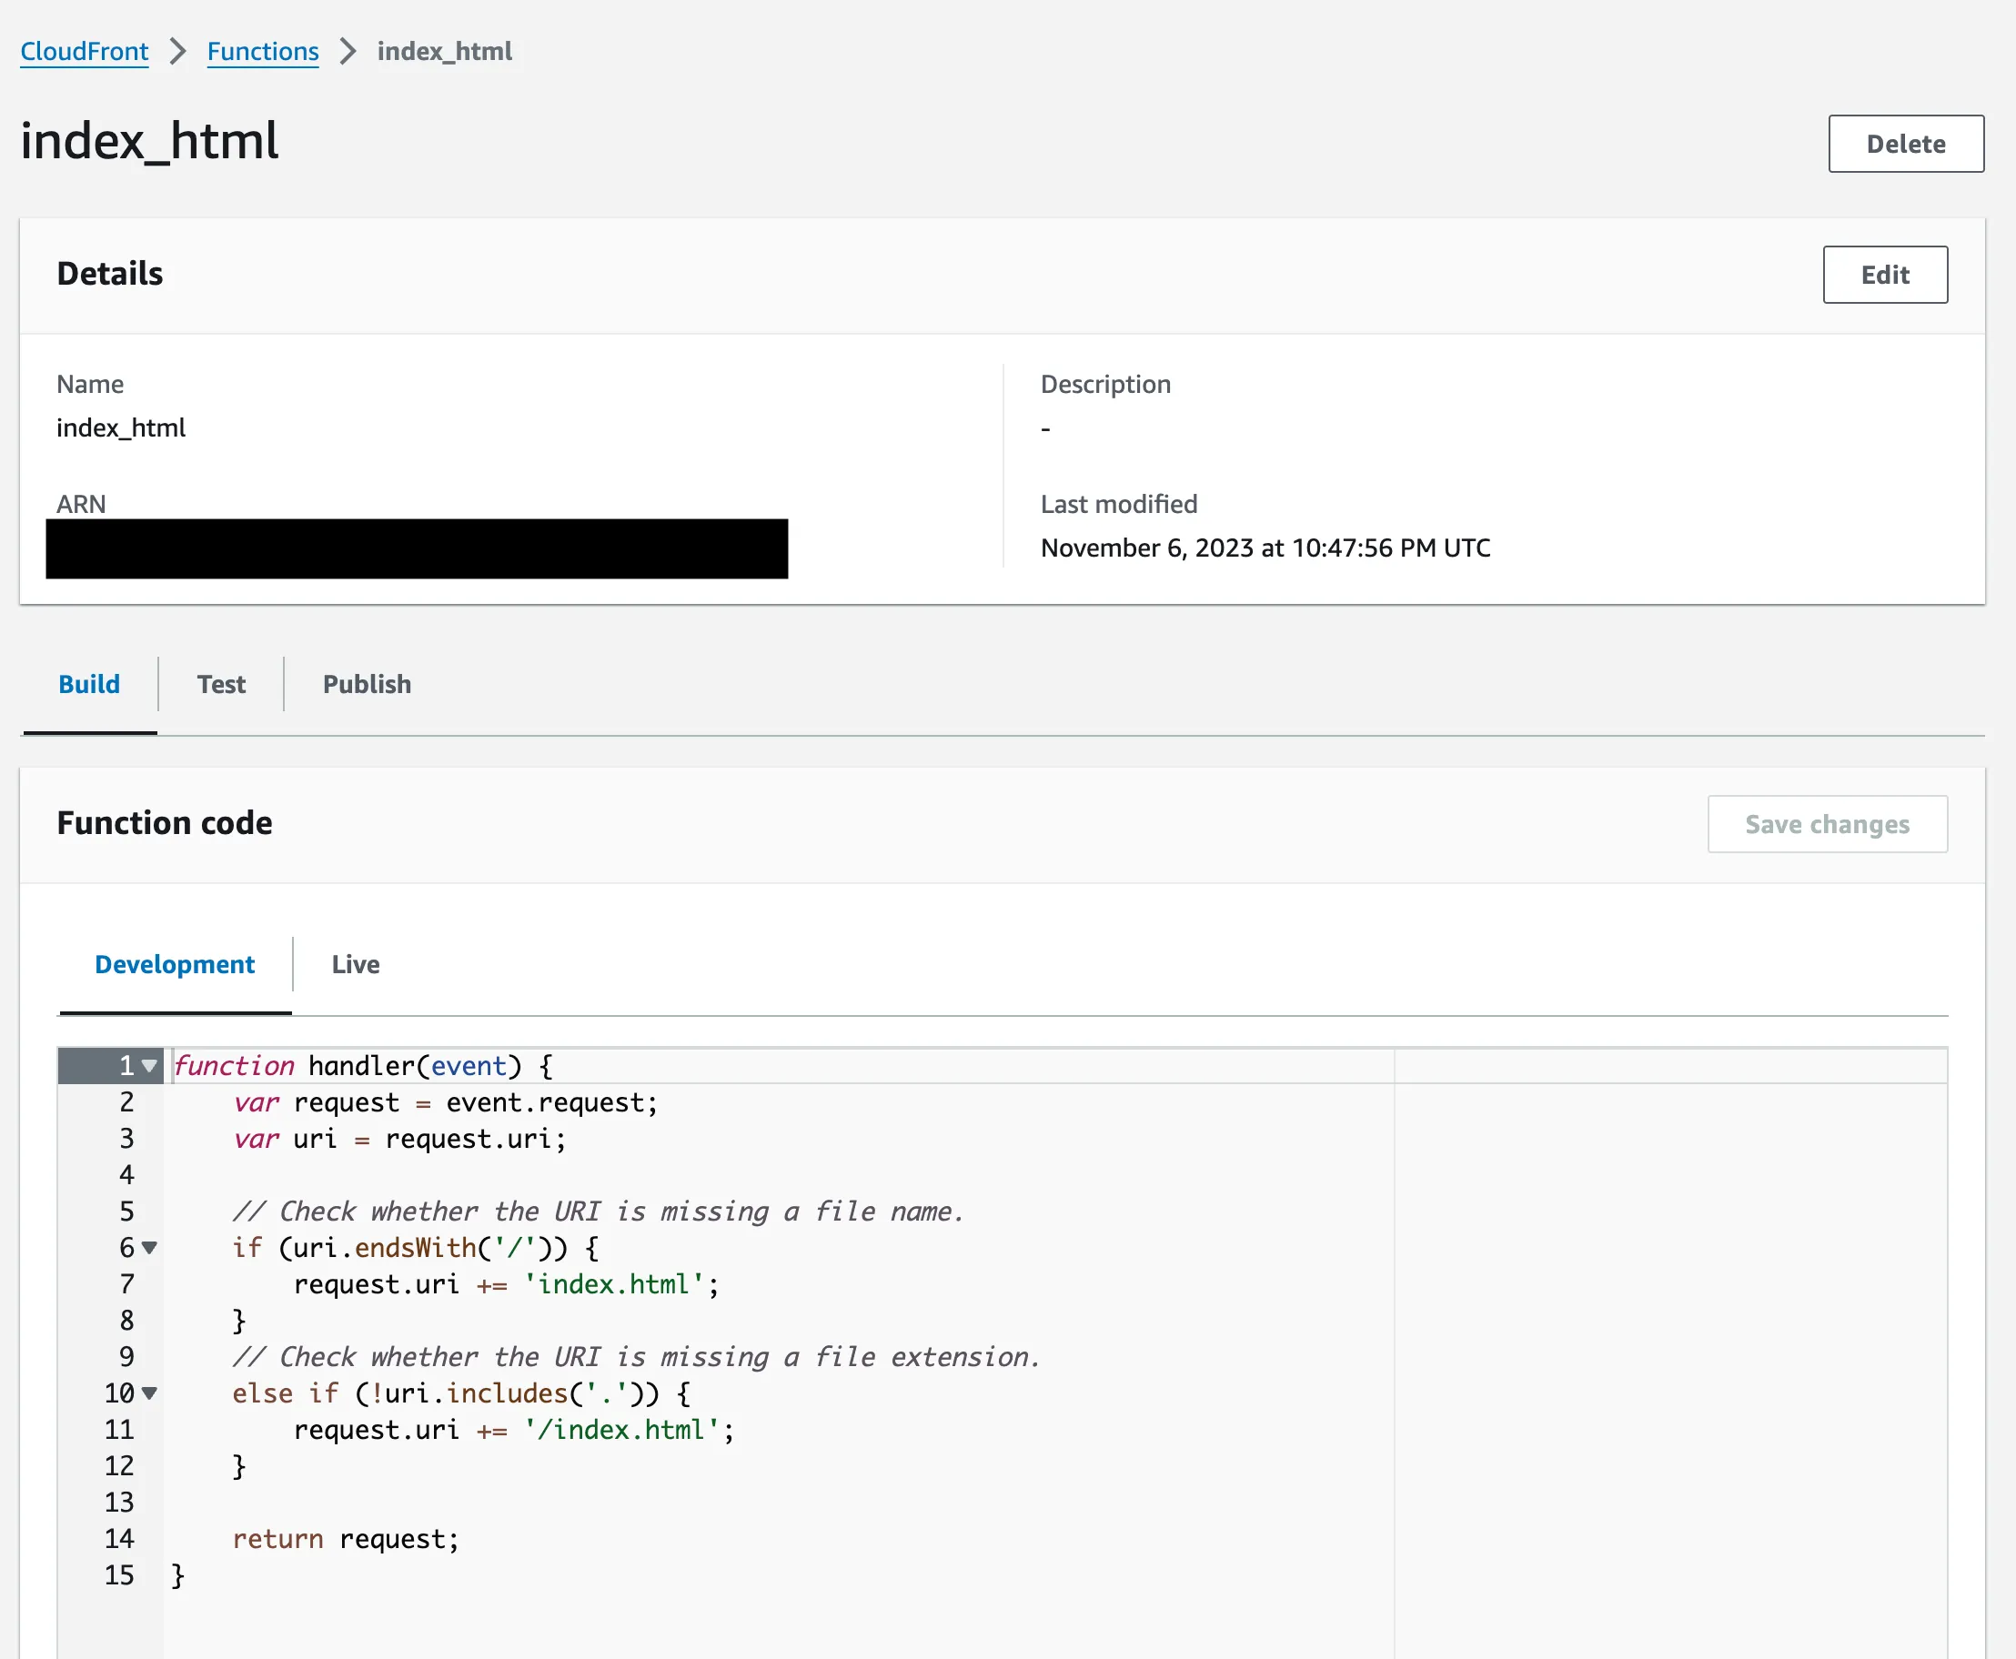
Task: Click the Last modified date value
Action: coord(1265,548)
